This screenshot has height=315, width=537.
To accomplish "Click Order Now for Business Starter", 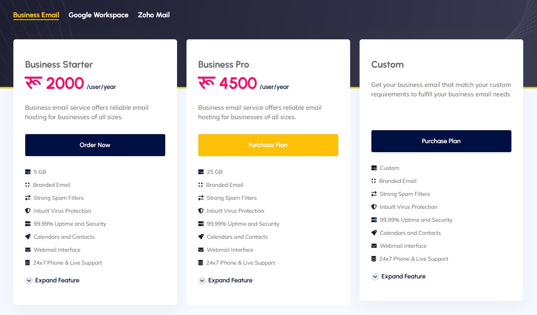I will point(95,145).
